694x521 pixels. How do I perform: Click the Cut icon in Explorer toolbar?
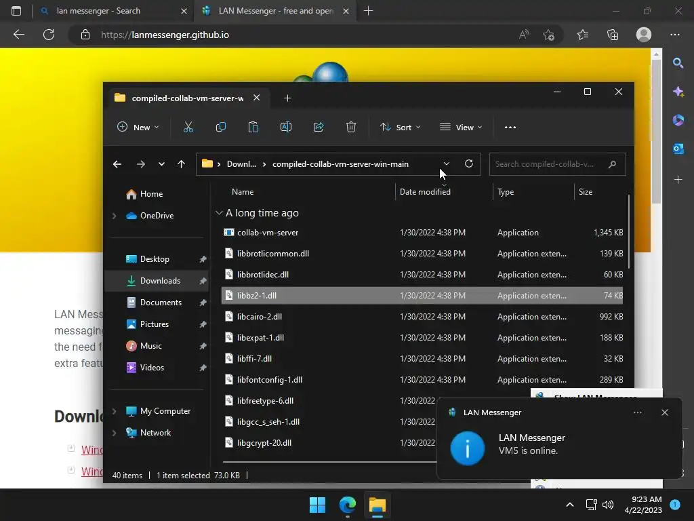tap(188, 127)
